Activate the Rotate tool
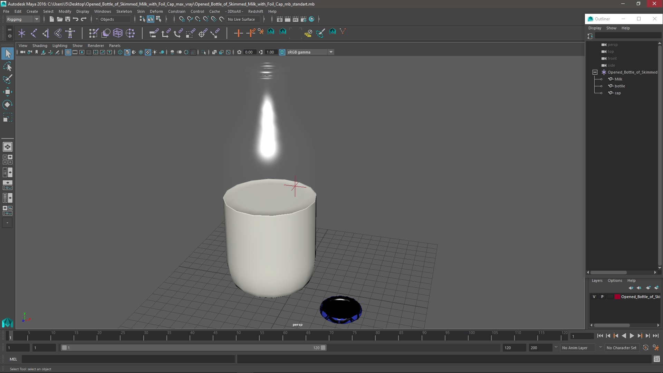The image size is (663, 373). tap(8, 105)
